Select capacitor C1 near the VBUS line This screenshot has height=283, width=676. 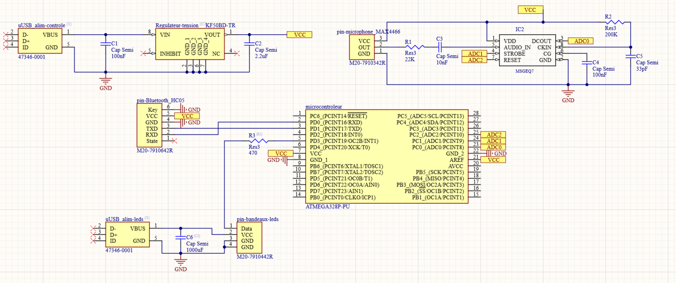[x=105, y=44]
